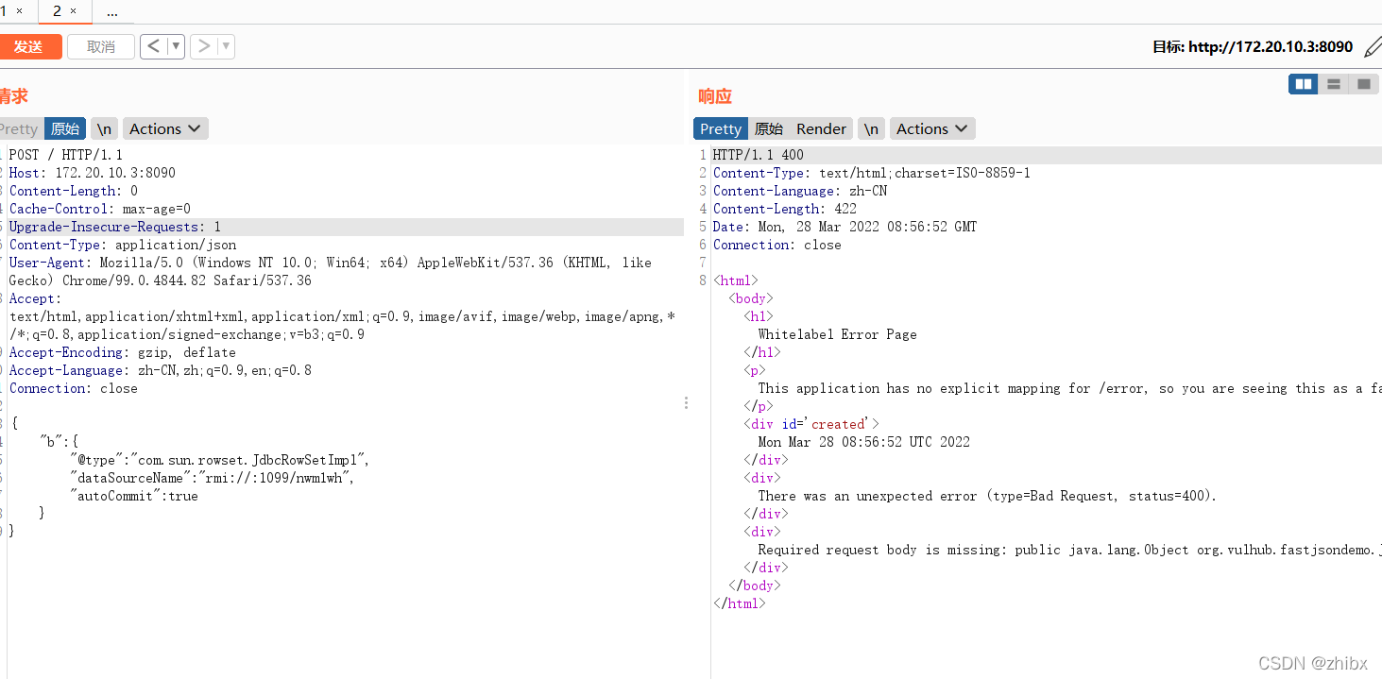This screenshot has width=1382, height=679.
Task: Toggle the request \n non-printable characters button
Action: (104, 128)
